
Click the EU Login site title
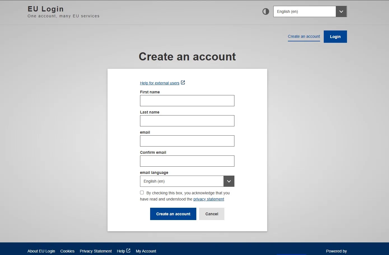[x=46, y=9]
